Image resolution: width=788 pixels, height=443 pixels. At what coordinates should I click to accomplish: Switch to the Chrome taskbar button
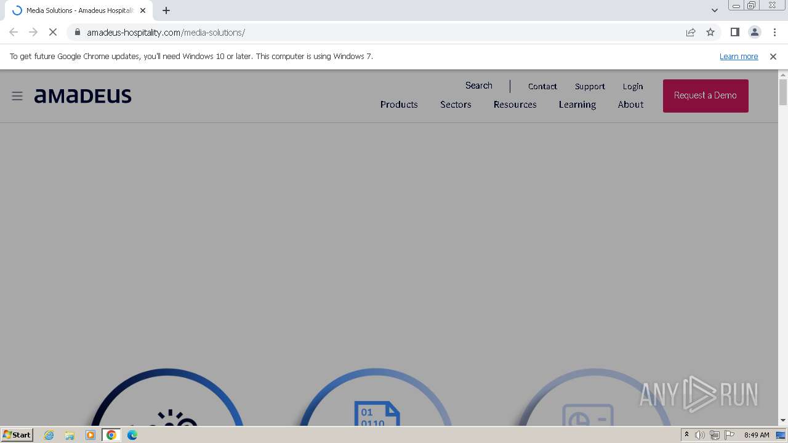click(111, 435)
